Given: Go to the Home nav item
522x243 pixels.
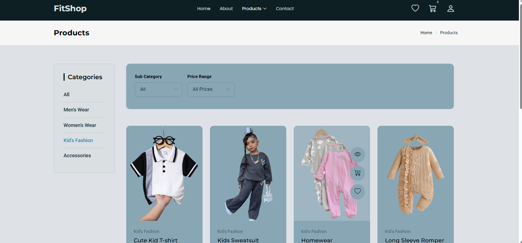Looking at the screenshot, I should coord(204,9).
